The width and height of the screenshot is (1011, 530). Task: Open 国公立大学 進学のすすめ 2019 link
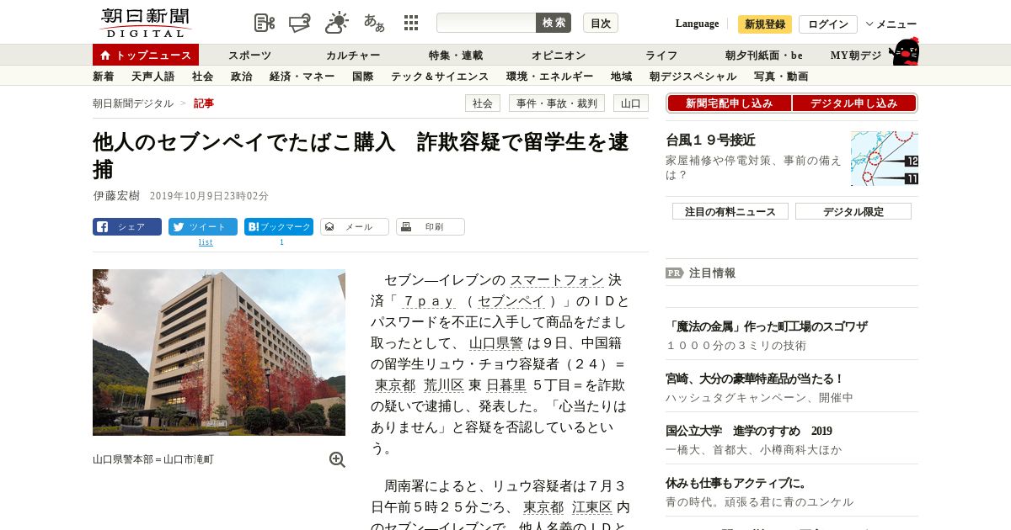click(x=749, y=431)
